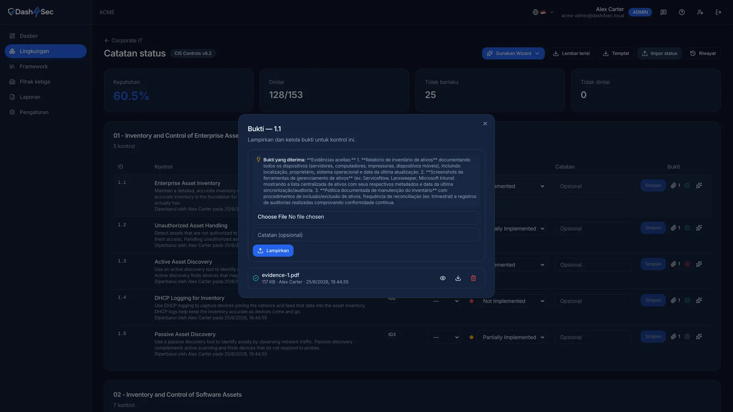Open the language selector globe
This screenshot has height=412, width=733.
pos(543,12)
